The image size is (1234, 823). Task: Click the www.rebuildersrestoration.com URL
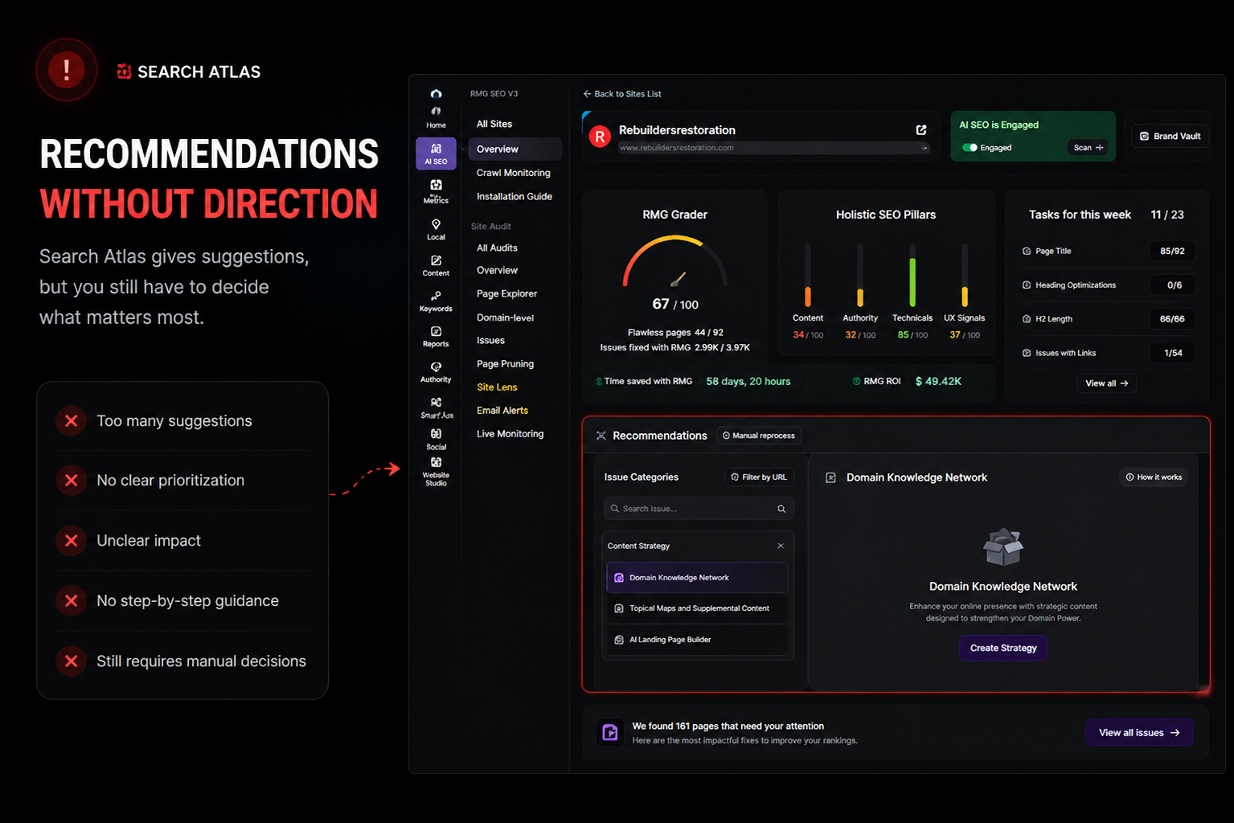click(676, 148)
